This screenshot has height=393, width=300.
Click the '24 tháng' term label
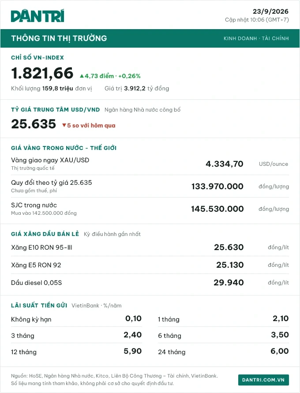pos(172,352)
